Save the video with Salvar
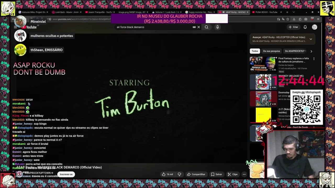This screenshot has width=335, height=188. 216,174
